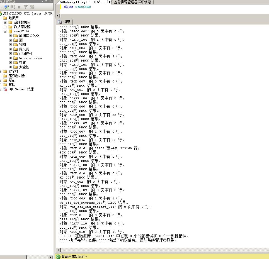Click the line 对象 'DOC_010' 的 2 页中有 17 行
Viewport: 269px width, 259px height.
point(92,232)
